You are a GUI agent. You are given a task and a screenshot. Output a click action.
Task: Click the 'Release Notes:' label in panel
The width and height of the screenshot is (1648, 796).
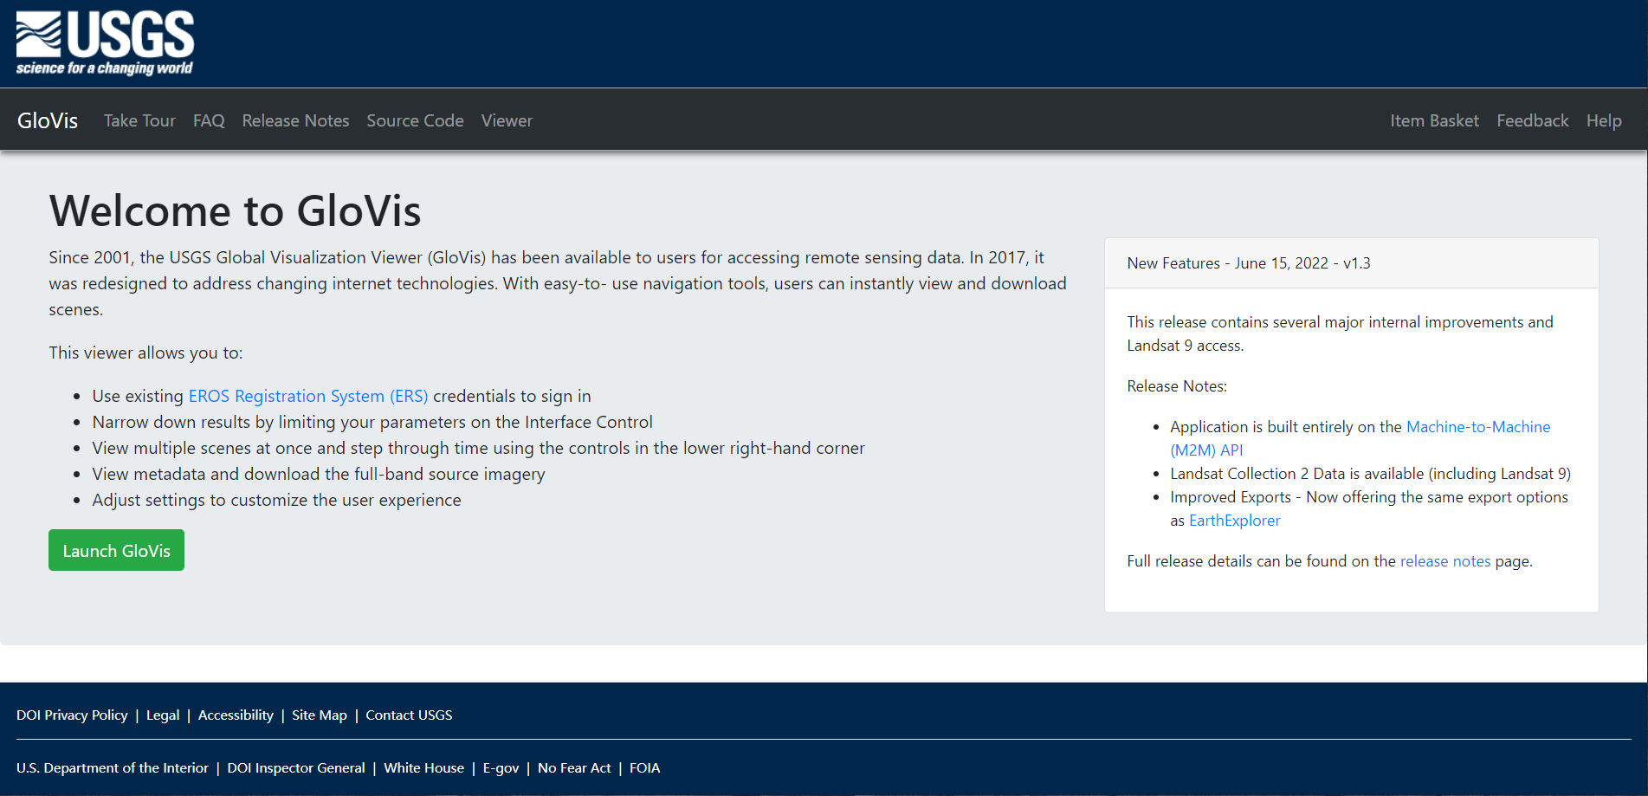[x=1177, y=386]
